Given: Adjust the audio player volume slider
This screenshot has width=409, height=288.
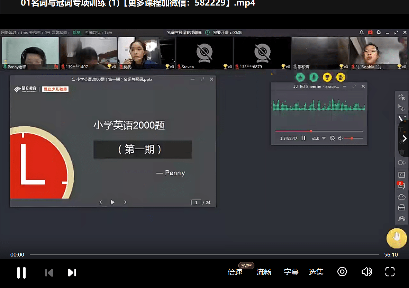Looking at the screenshot, I should click(x=353, y=138).
